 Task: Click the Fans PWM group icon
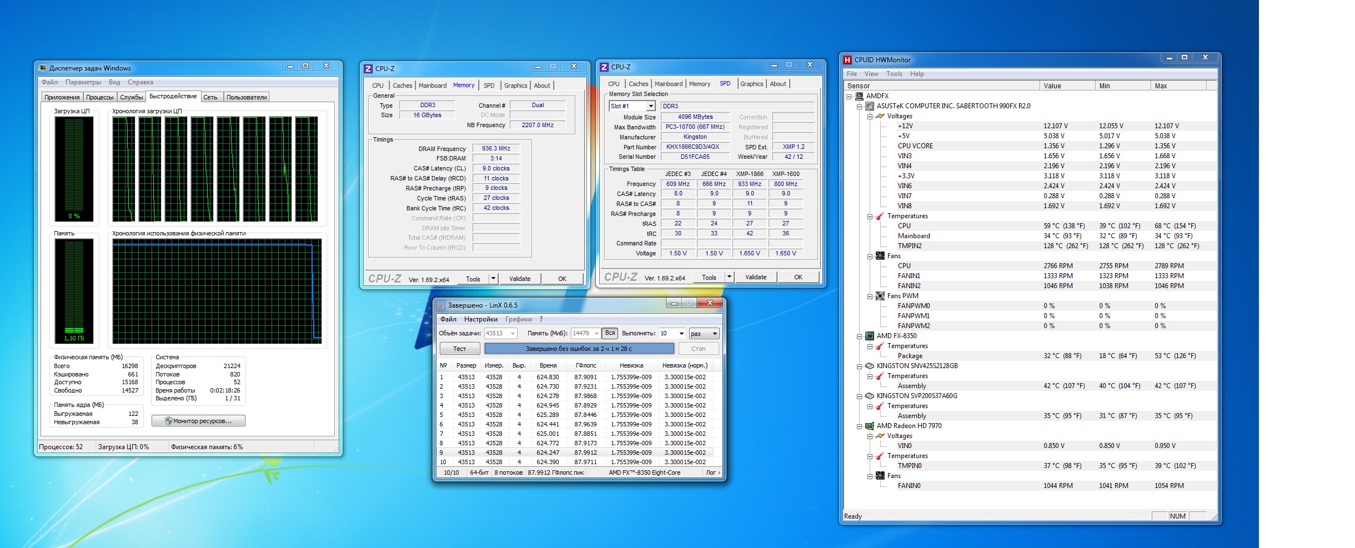coord(880,296)
